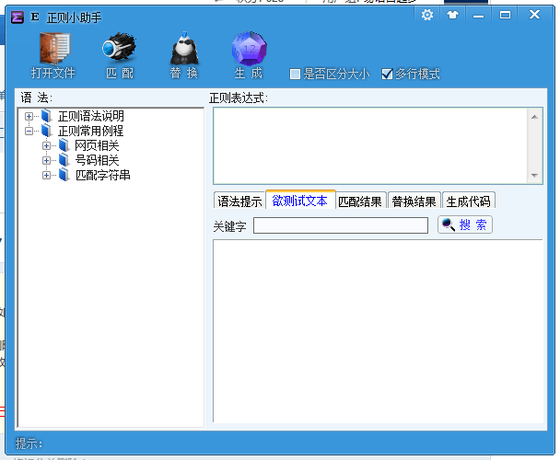Expand the 号码相关 tree node
Image resolution: width=560 pixels, height=460 pixels.
tap(47, 160)
